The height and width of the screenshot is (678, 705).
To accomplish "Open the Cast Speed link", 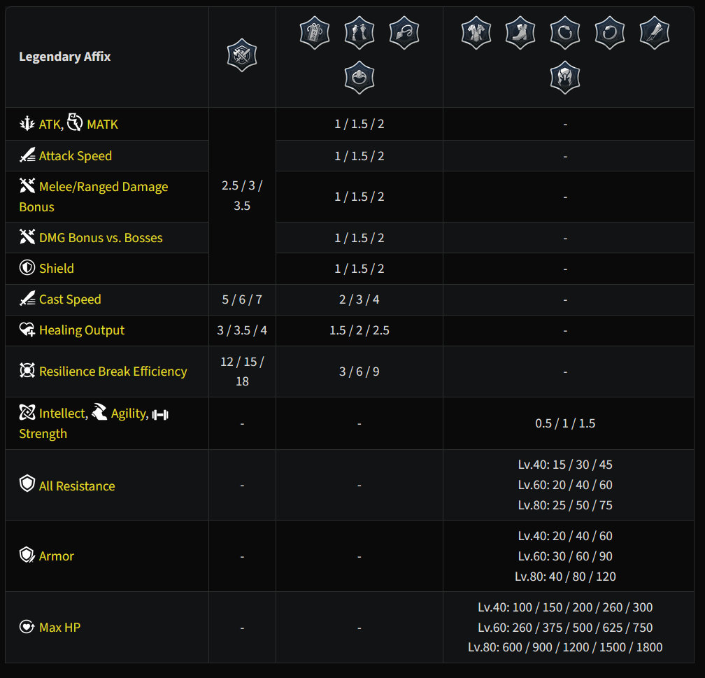I will [x=70, y=299].
